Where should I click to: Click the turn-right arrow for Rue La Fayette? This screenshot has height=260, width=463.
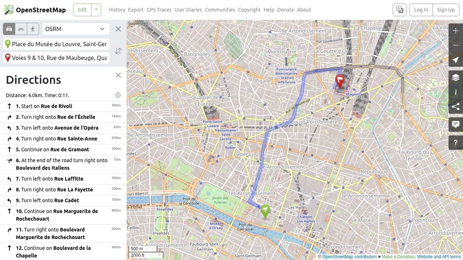[x=9, y=190]
